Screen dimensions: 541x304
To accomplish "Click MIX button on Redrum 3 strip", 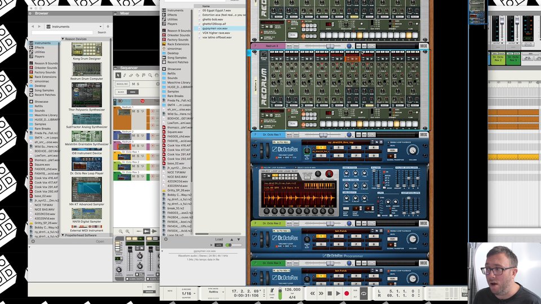I will click(x=424, y=46).
